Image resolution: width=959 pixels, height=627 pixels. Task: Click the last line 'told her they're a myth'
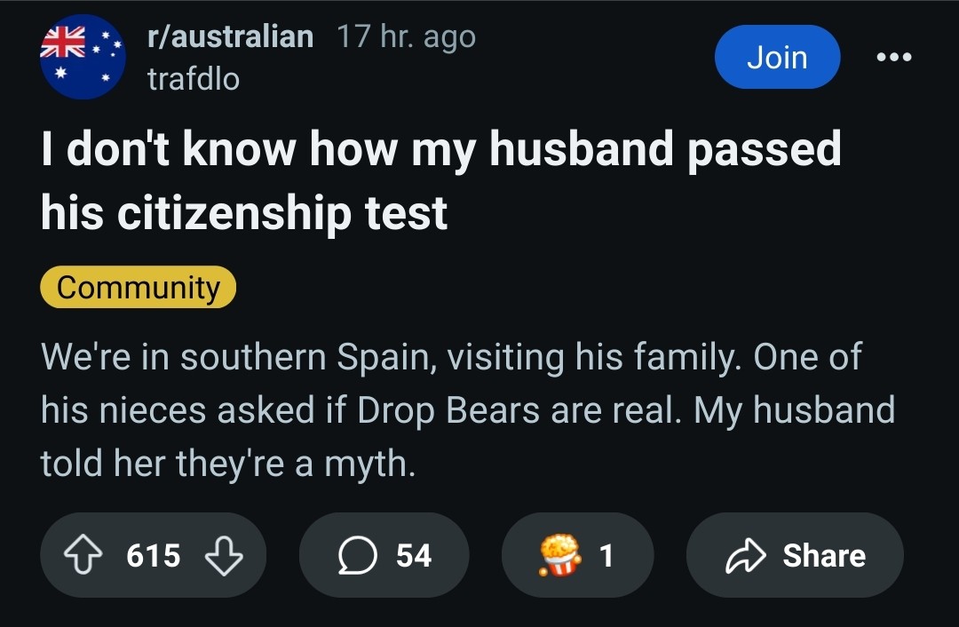coord(227,463)
